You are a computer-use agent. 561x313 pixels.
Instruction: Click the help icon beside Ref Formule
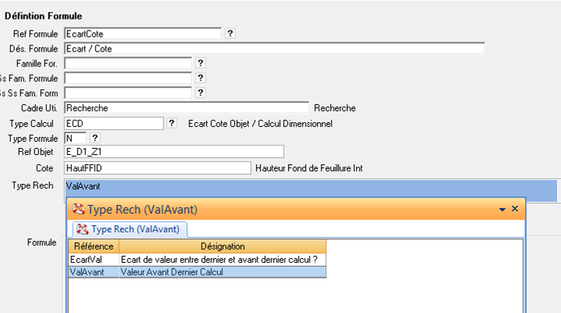(230, 34)
